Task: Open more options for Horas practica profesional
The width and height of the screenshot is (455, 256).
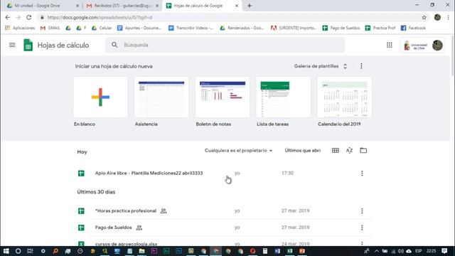Action: (362, 211)
